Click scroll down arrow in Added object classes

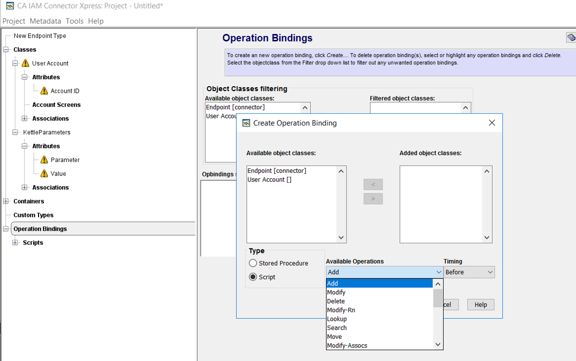(487, 237)
